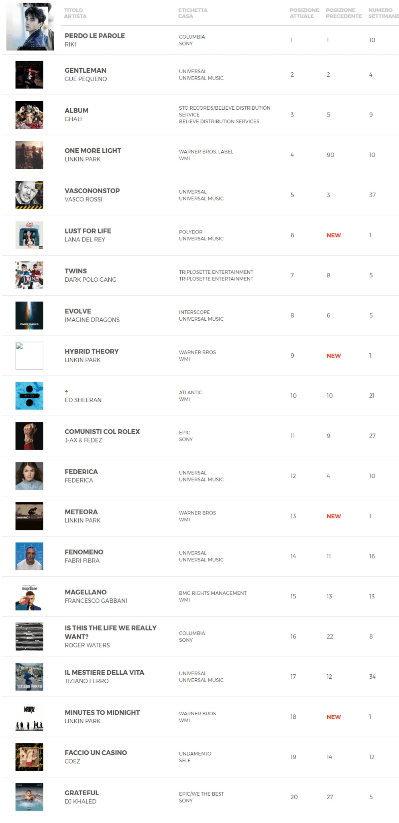Open Ed Sheeran's Divide album cover
The height and width of the screenshot is (823, 399).
29,396
